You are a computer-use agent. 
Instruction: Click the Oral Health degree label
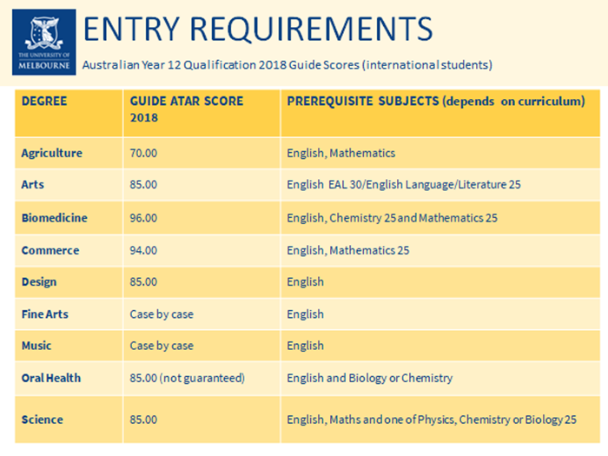point(51,378)
